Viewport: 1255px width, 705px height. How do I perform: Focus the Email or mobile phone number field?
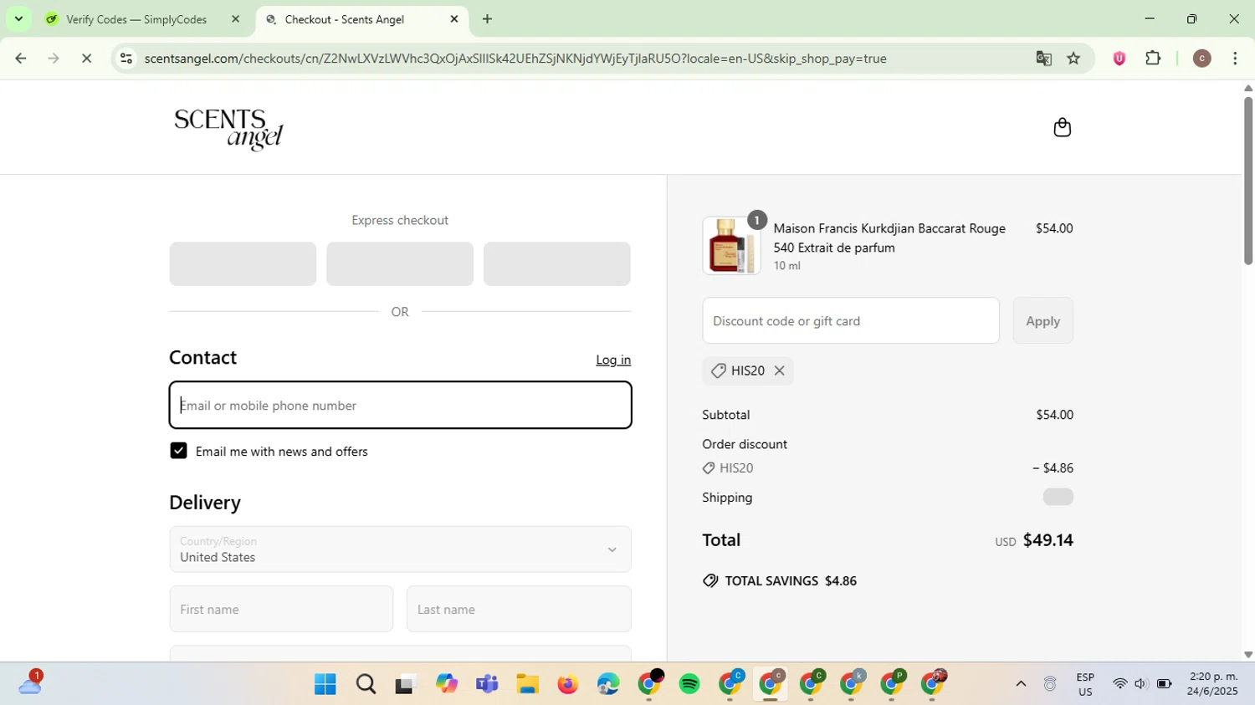point(400,406)
